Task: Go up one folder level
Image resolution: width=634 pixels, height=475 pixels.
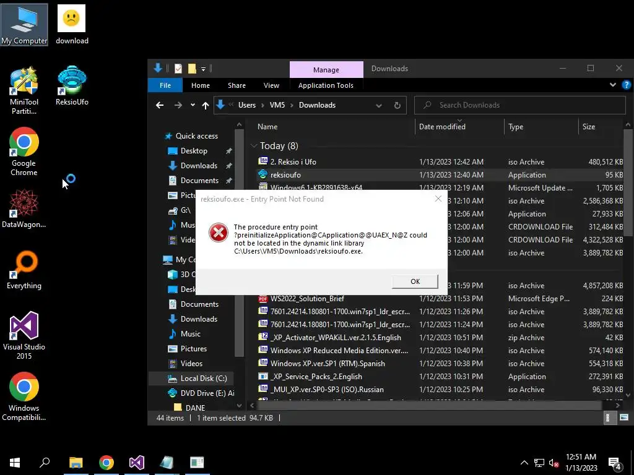Action: click(206, 105)
